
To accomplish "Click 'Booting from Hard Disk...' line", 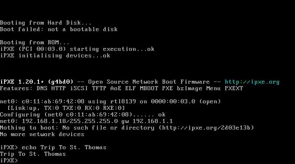I will click(46, 23).
